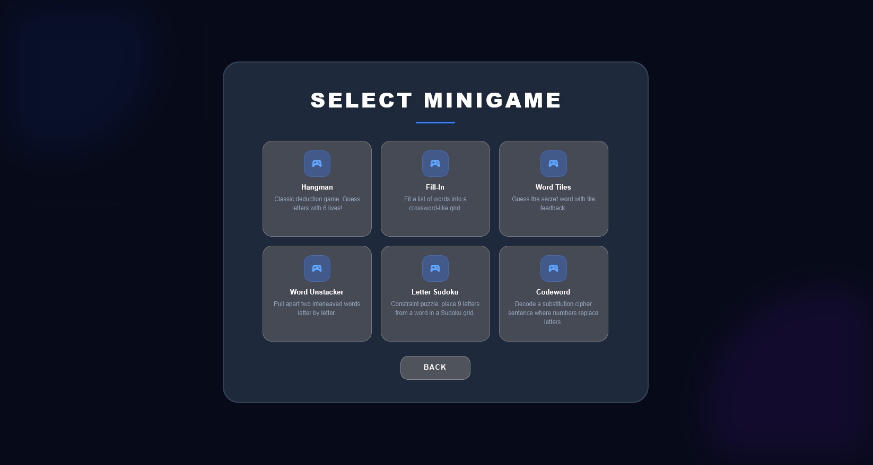873x465 pixels.
Task: Click the Hangman gamepad icon
Action: [317, 164]
